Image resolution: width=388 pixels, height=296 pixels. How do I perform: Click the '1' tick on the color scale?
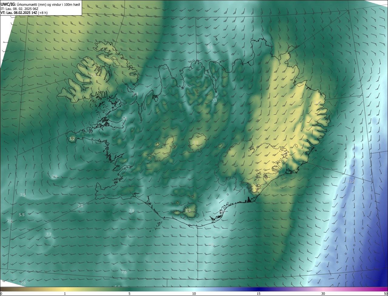pos(65,294)
